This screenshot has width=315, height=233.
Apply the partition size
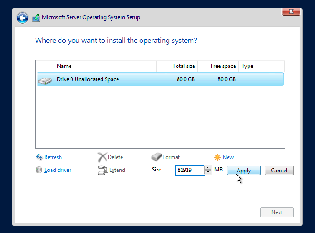point(244,171)
